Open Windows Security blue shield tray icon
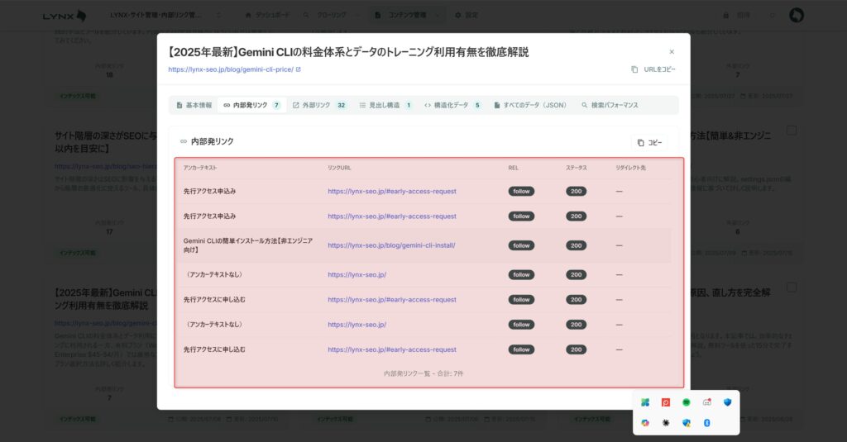The width and height of the screenshot is (847, 442). tap(728, 402)
